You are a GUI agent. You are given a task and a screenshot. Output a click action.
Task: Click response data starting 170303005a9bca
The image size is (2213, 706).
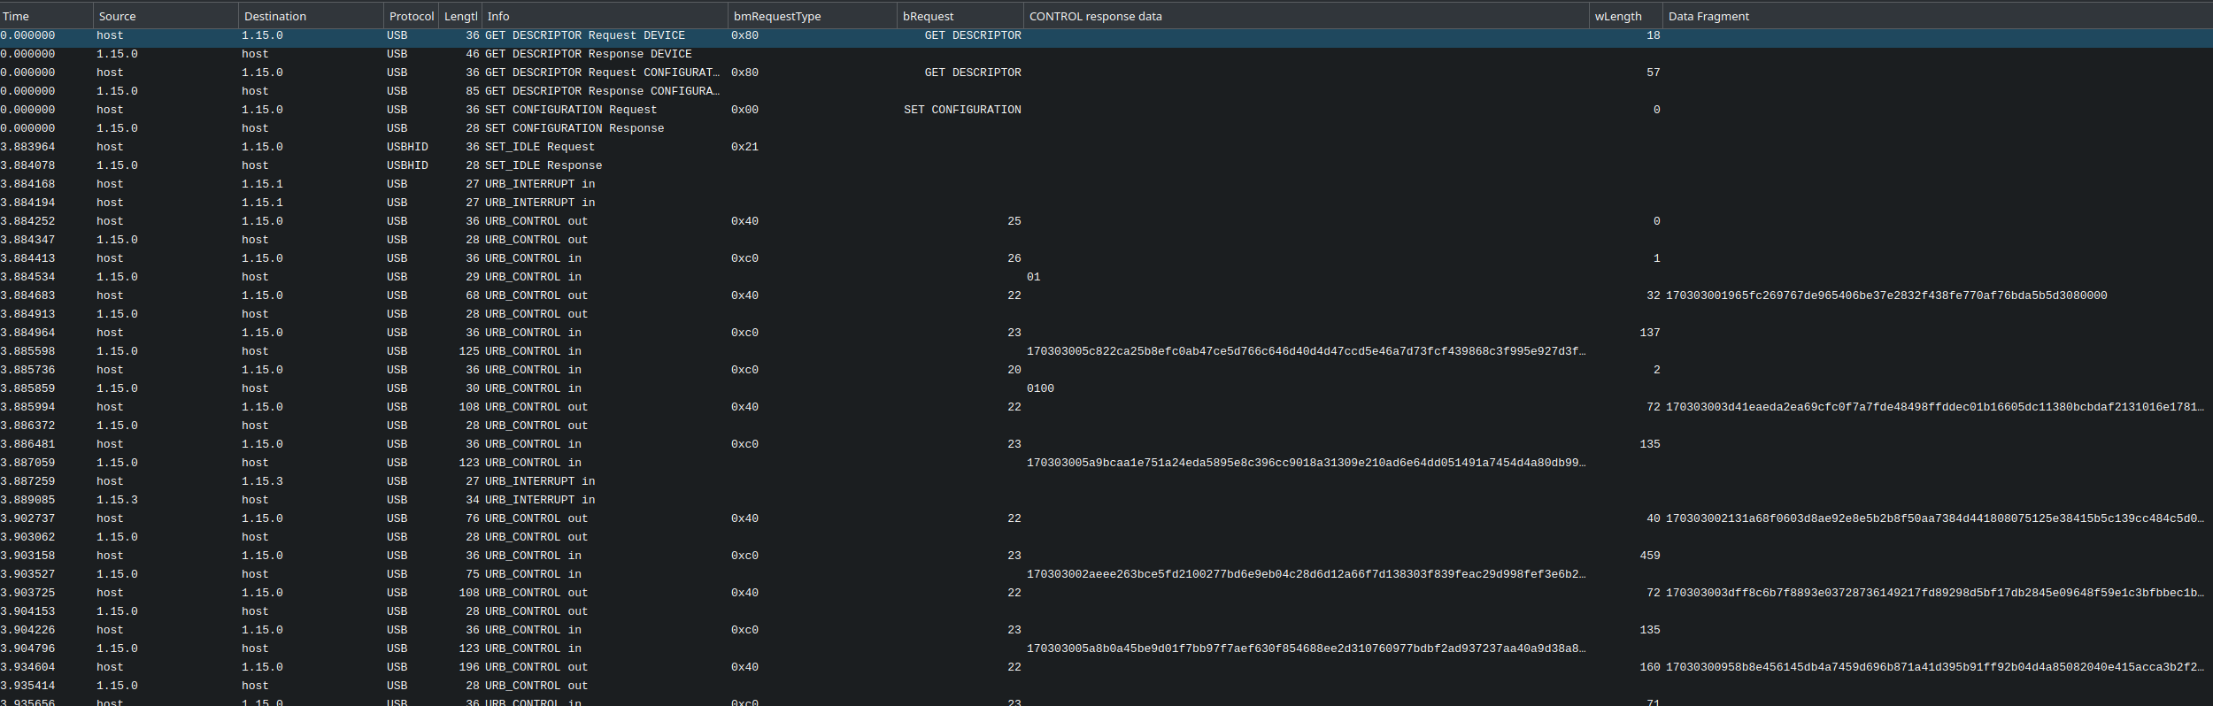tap(1307, 463)
